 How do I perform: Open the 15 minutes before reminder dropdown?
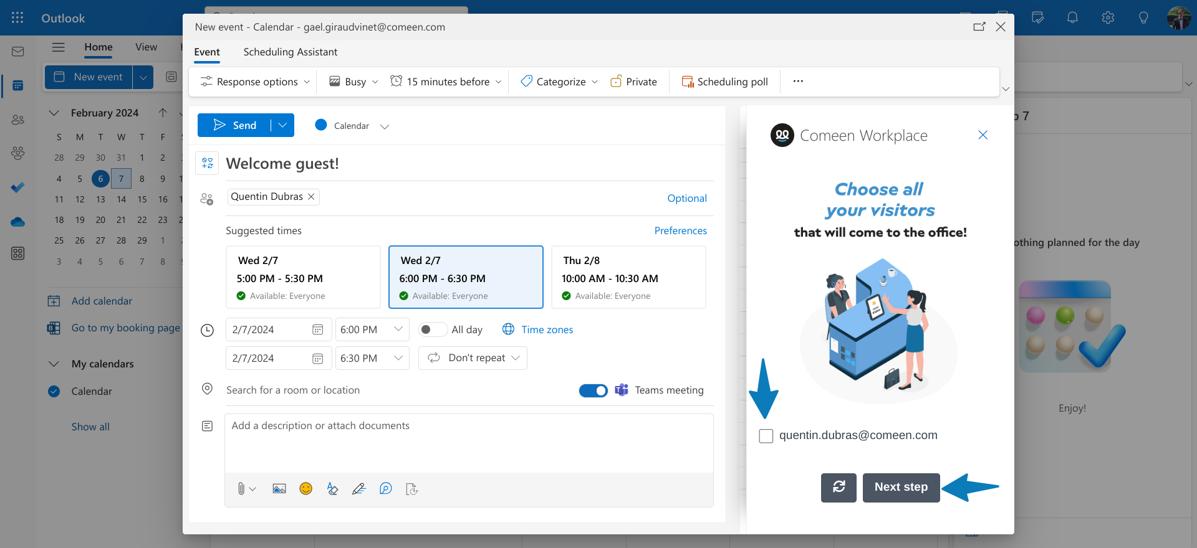446,82
